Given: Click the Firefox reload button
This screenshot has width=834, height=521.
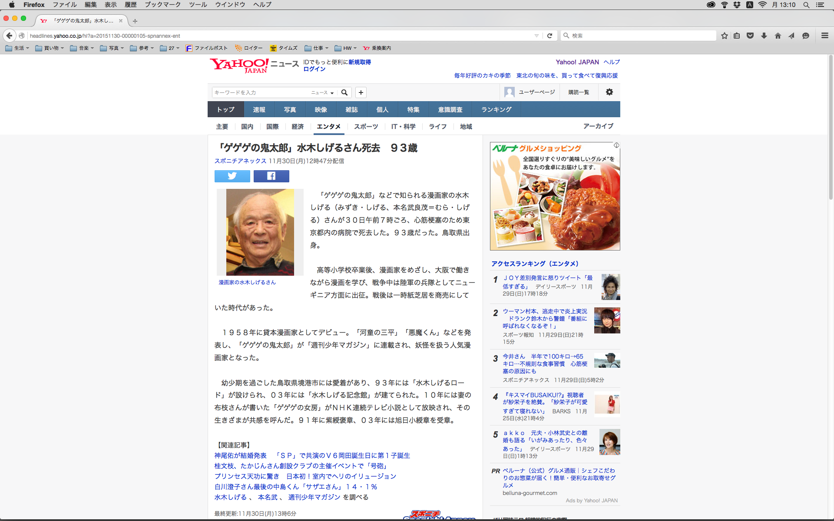Looking at the screenshot, I should coord(549,36).
